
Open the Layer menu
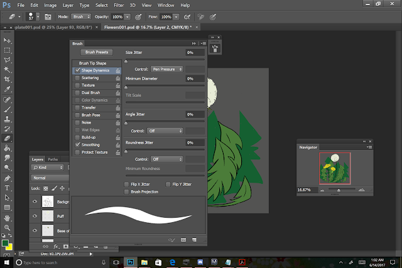(x=68, y=5)
